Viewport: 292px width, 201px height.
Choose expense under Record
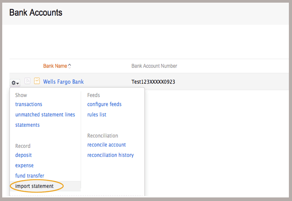(24, 166)
